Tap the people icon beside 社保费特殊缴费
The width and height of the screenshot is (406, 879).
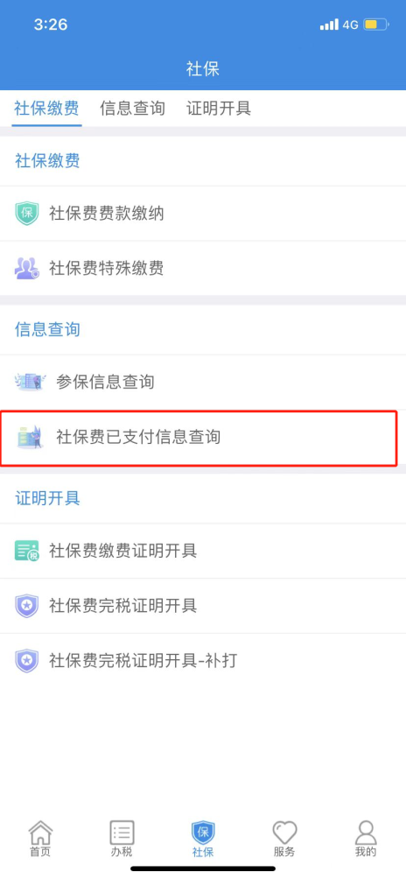[x=26, y=269]
